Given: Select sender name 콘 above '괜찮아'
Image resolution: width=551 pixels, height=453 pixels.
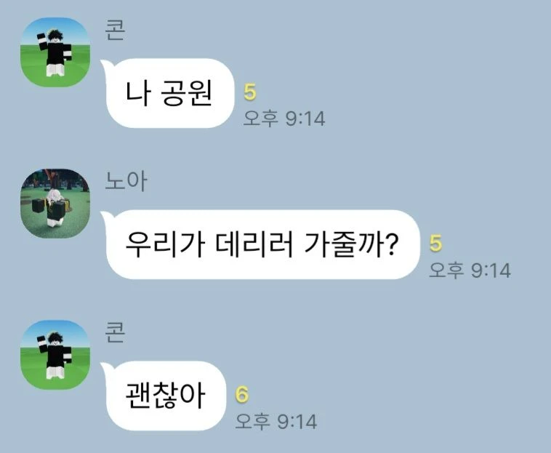Looking at the screenshot, I should [x=115, y=332].
